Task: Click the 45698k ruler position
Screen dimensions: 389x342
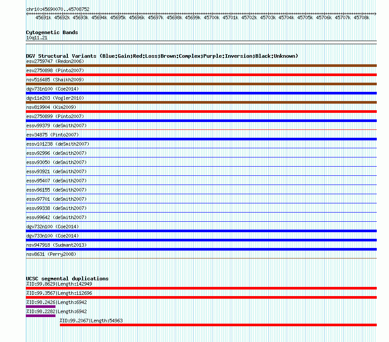Action: pos(174,17)
